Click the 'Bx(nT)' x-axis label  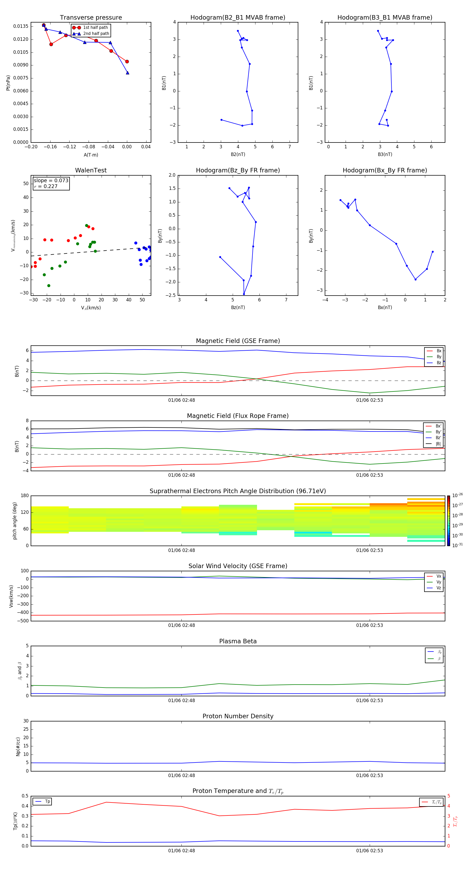(x=385, y=307)
